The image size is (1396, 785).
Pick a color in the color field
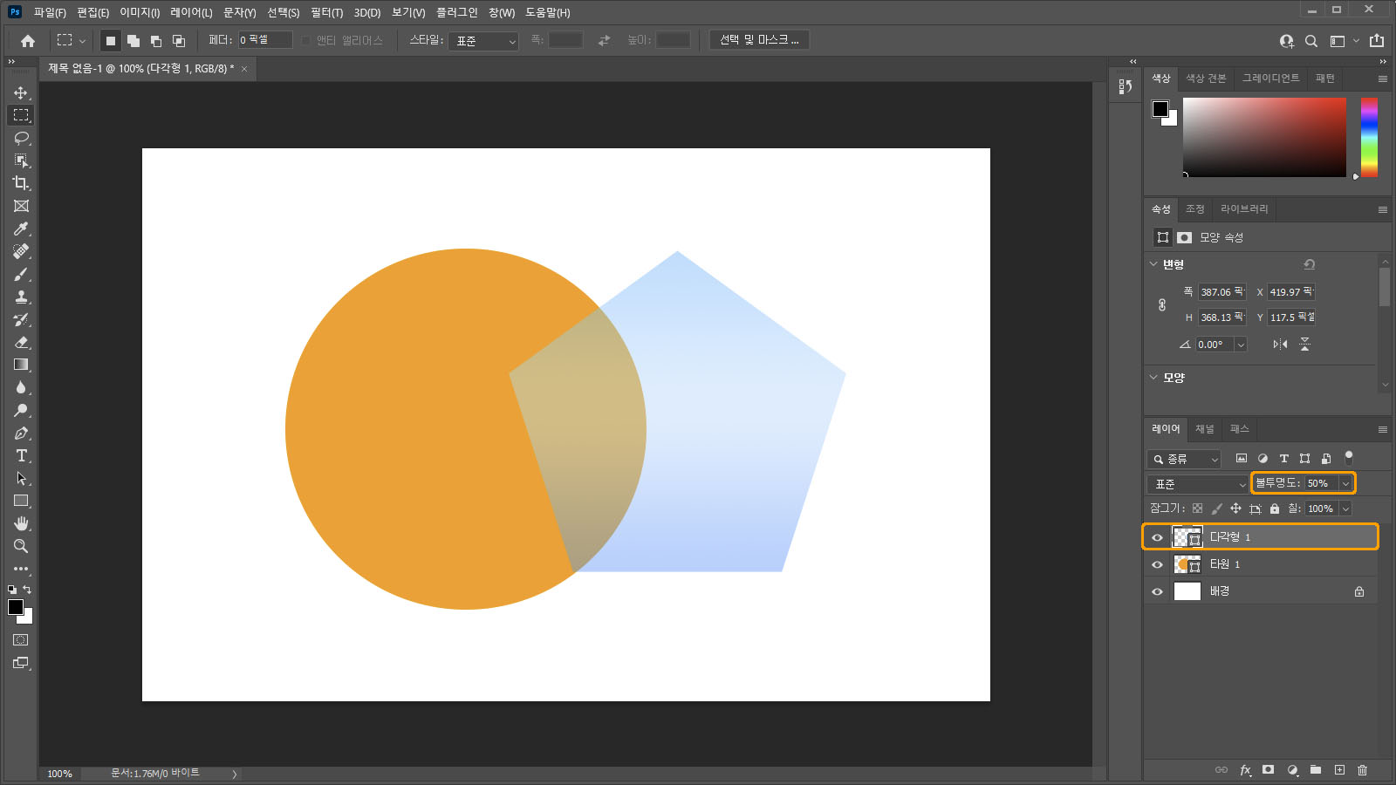pos(1264,137)
